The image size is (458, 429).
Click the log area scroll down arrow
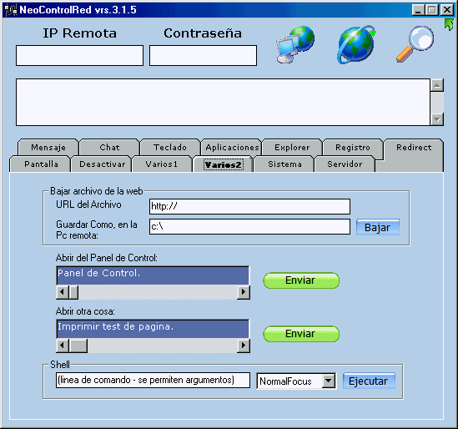point(437,119)
